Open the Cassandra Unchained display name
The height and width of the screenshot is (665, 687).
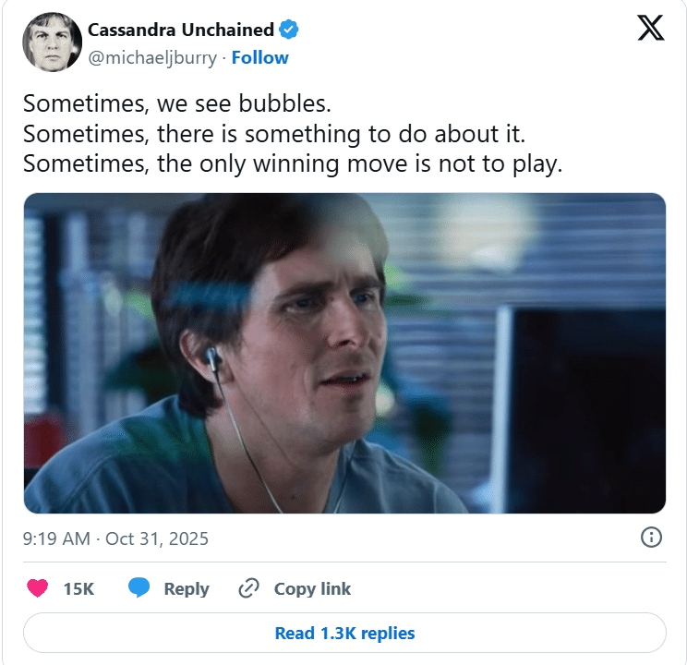182,30
